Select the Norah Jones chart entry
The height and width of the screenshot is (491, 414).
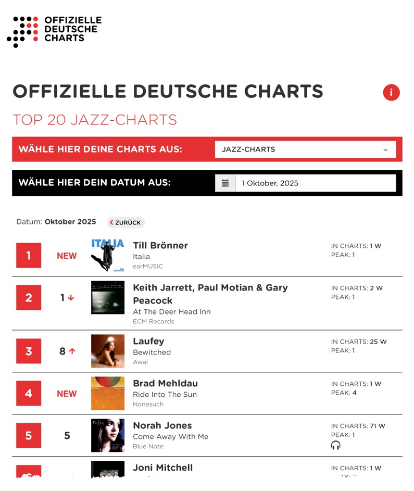(162, 425)
